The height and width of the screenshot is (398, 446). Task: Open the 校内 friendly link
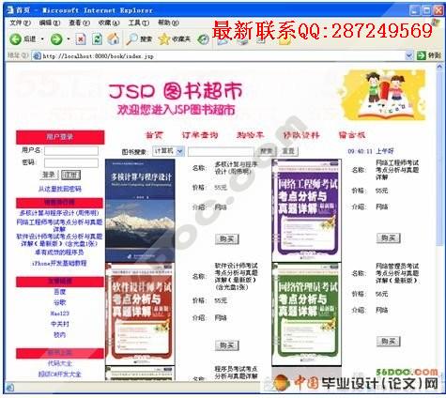tap(60, 334)
